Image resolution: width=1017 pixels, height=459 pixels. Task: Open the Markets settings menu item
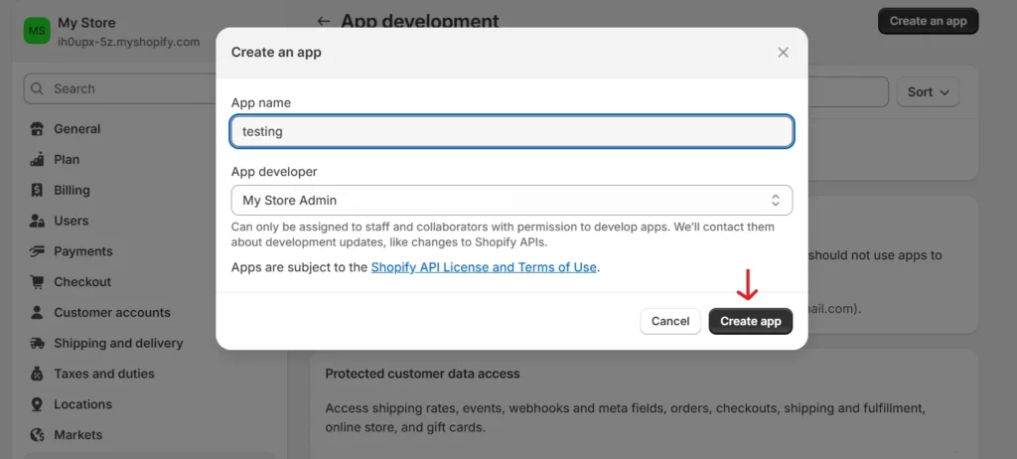click(77, 435)
